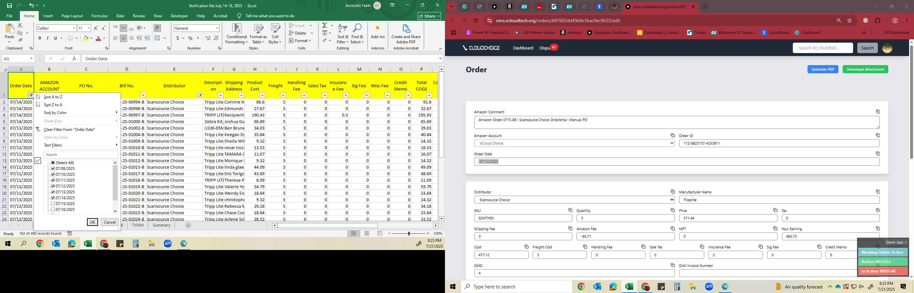
Task: Copy Amazon Comment with the copy icon
Action: point(878,111)
